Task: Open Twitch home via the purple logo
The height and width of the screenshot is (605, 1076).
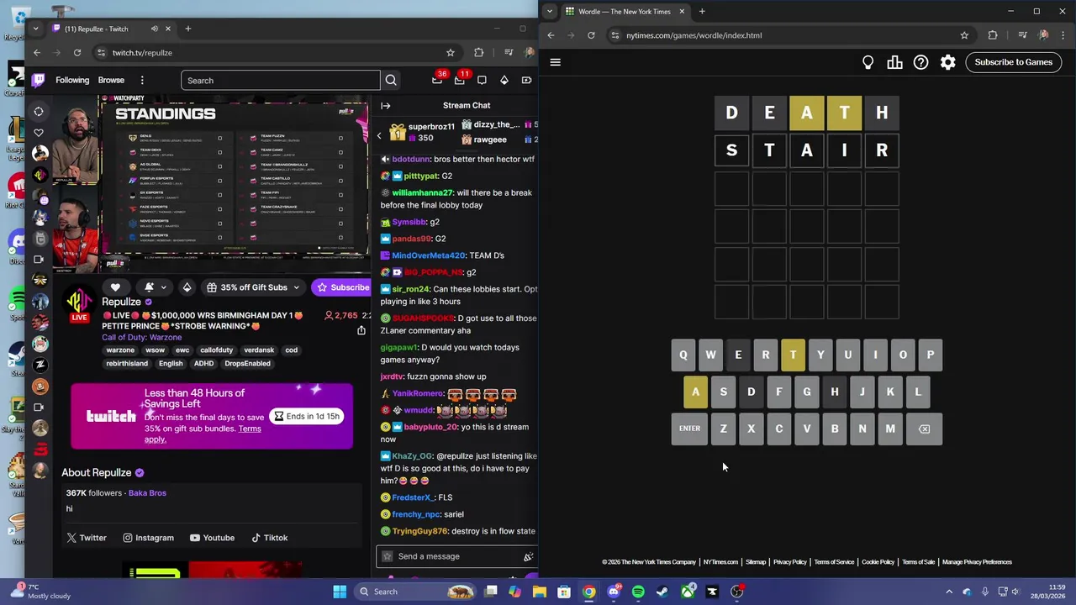Action: coord(39,81)
